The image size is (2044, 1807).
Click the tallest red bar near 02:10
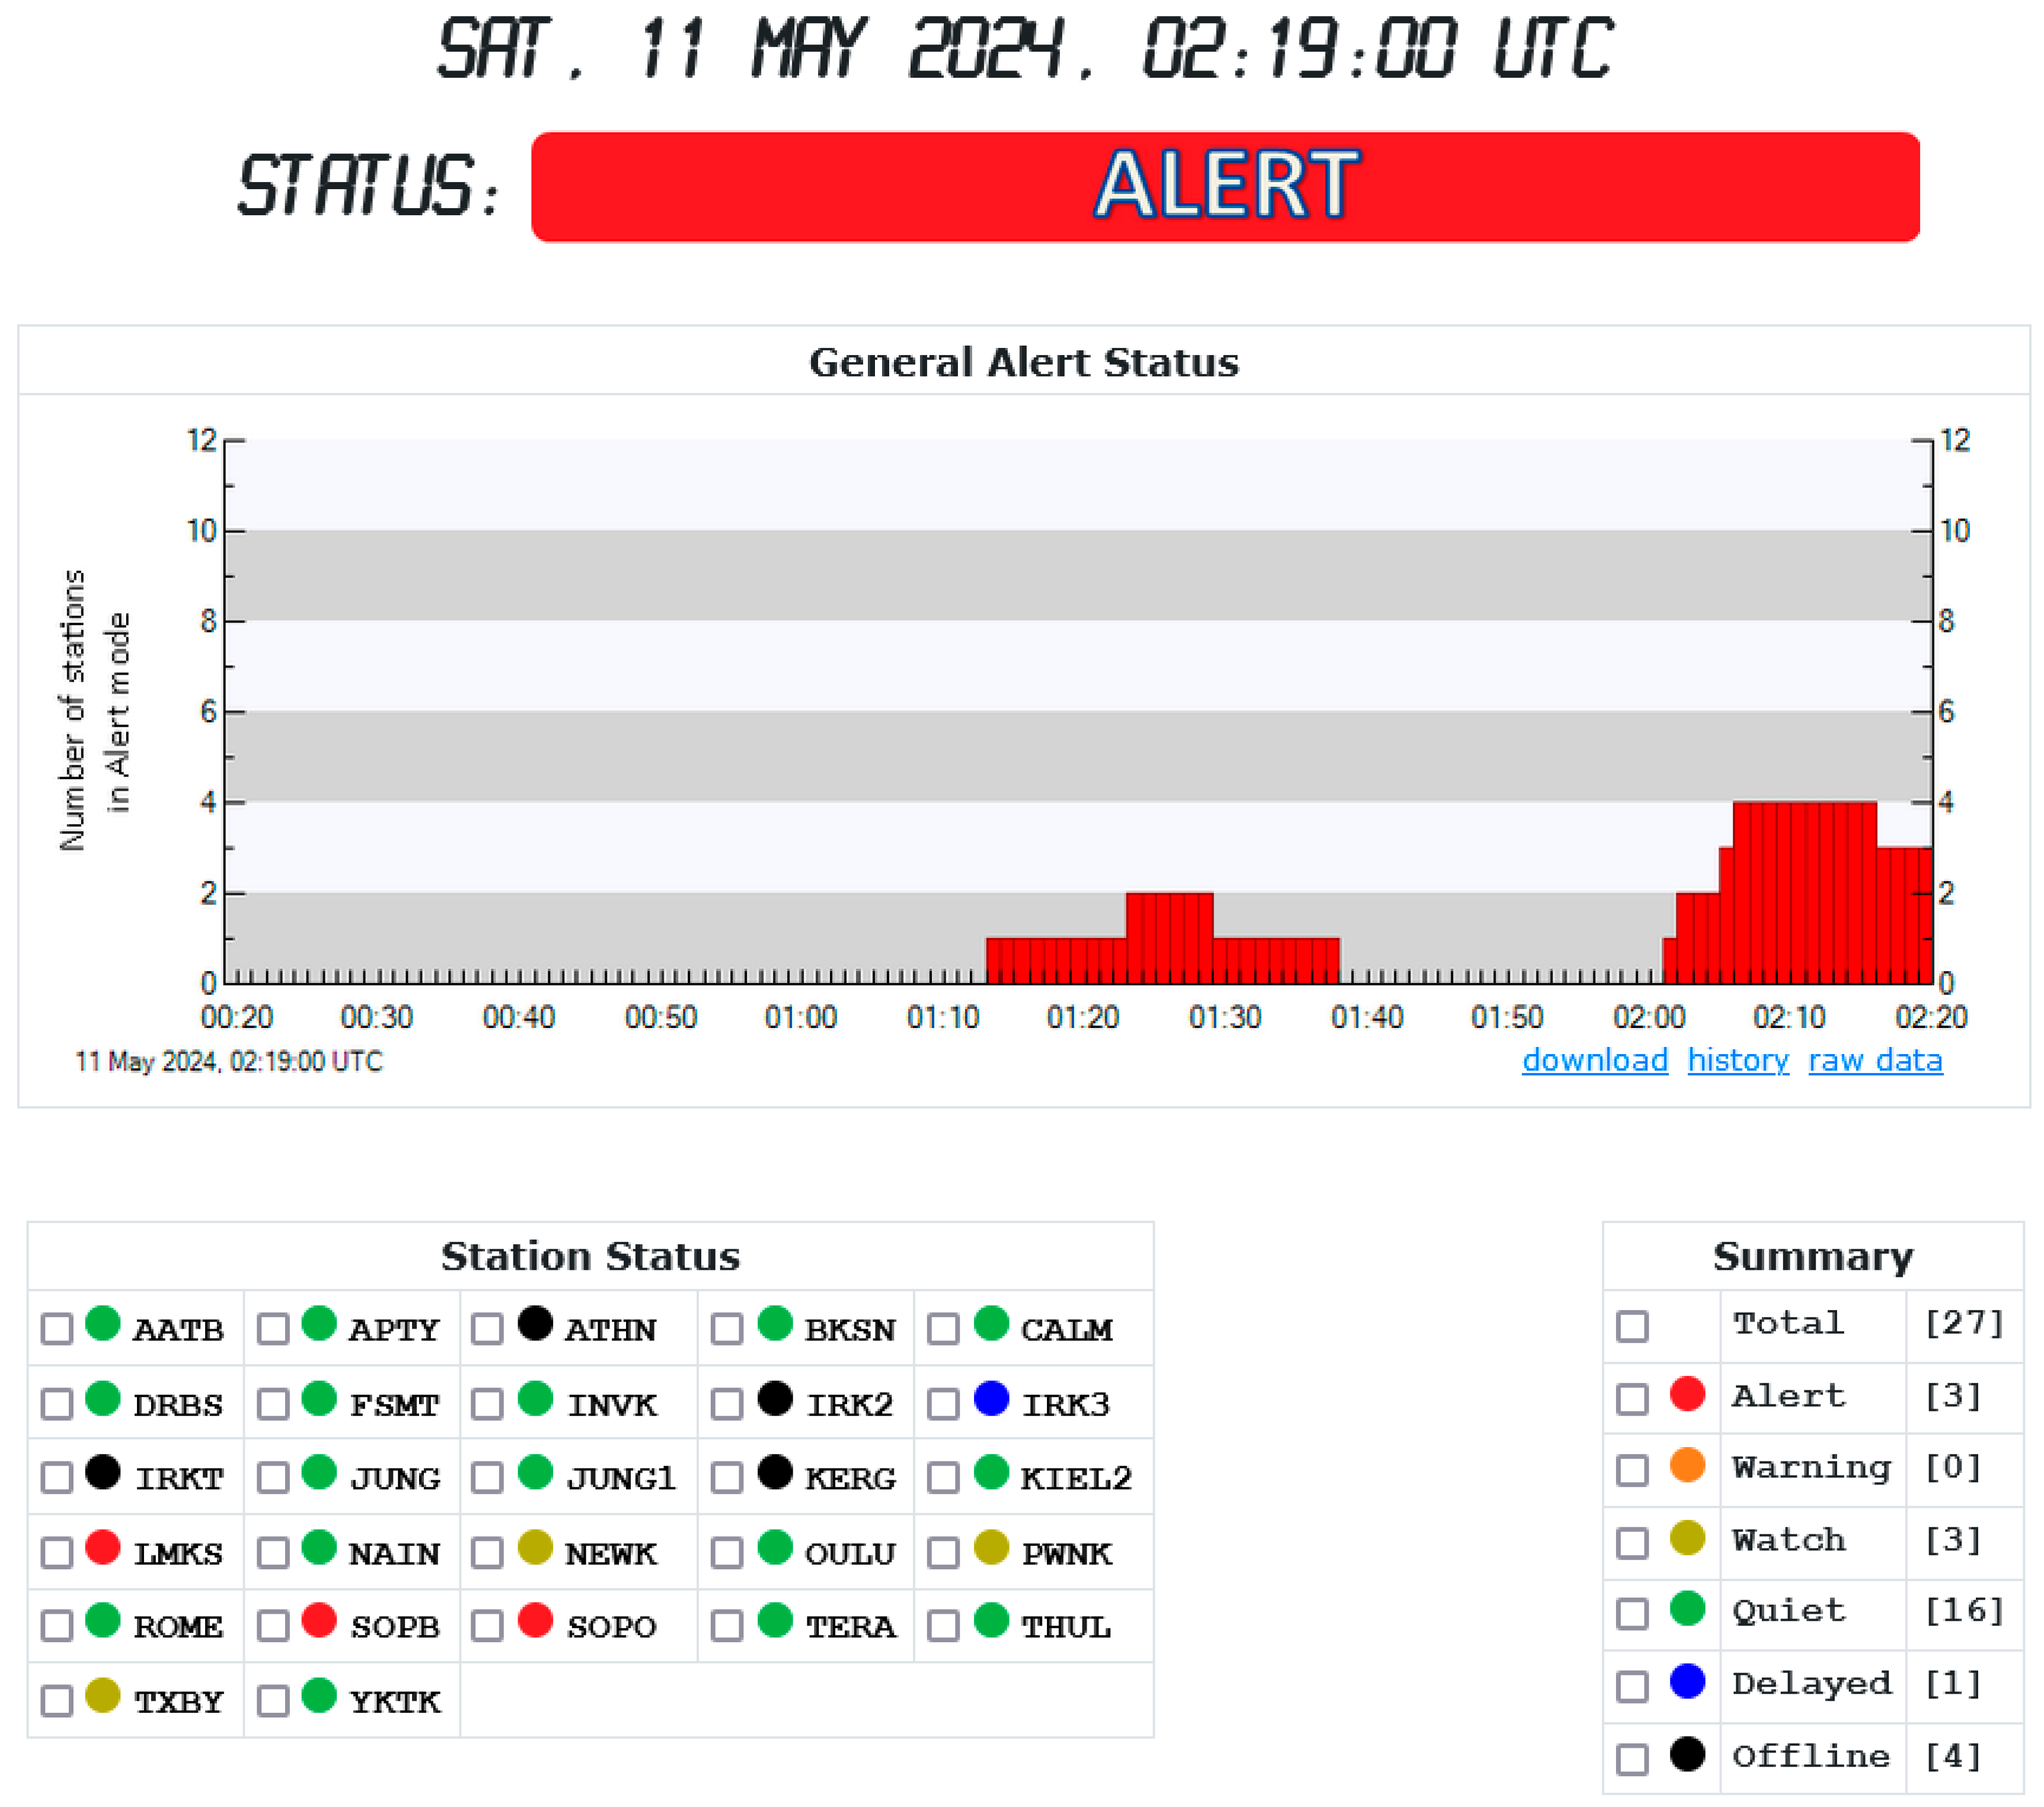[1804, 892]
